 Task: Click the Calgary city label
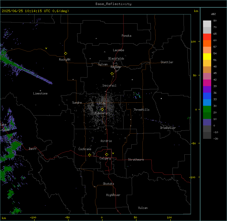pyautogui.click(x=105, y=158)
